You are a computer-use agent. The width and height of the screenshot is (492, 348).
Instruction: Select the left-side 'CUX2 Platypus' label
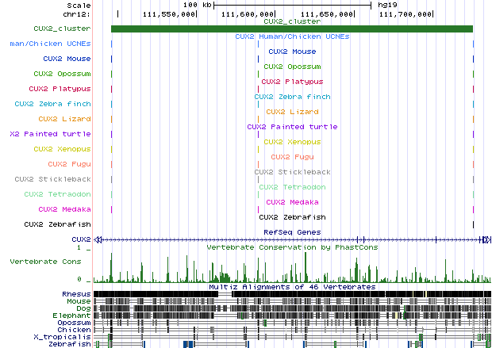[x=60, y=89]
